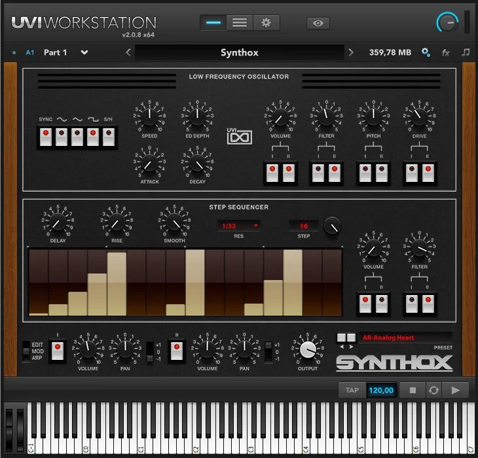
Task: Click layer I PAN knob
Action: tap(124, 349)
